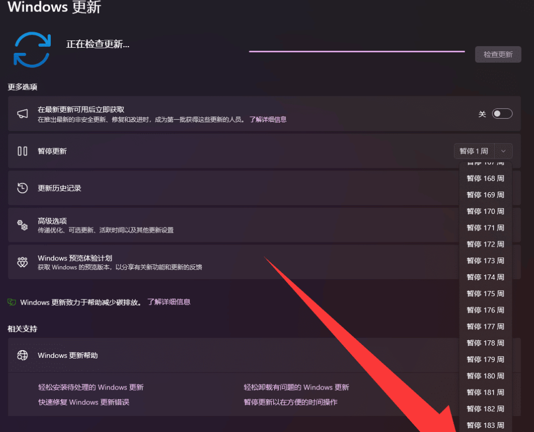Image resolution: width=534 pixels, height=432 pixels.
Task: Click the 关 label beside the toggle
Action: click(482, 114)
